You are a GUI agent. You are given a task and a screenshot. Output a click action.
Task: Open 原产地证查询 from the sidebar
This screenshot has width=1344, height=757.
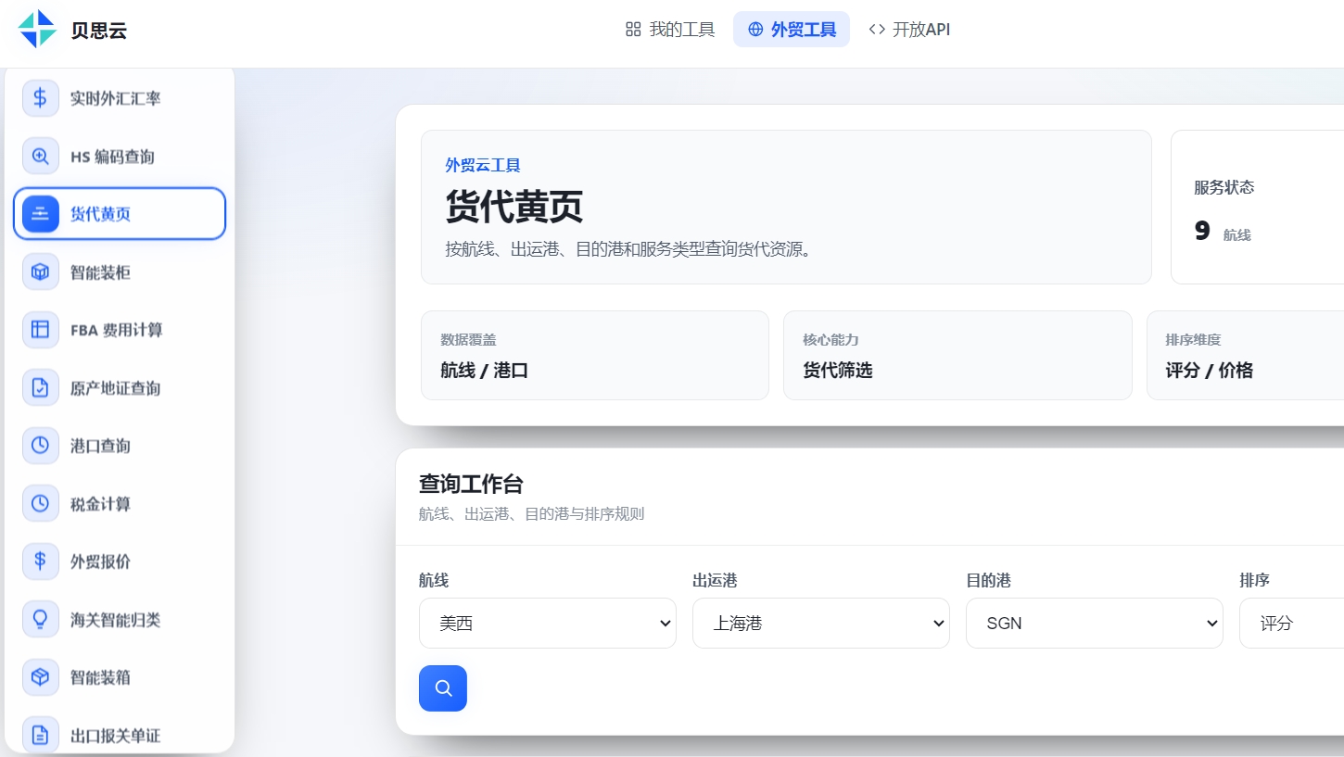(120, 388)
